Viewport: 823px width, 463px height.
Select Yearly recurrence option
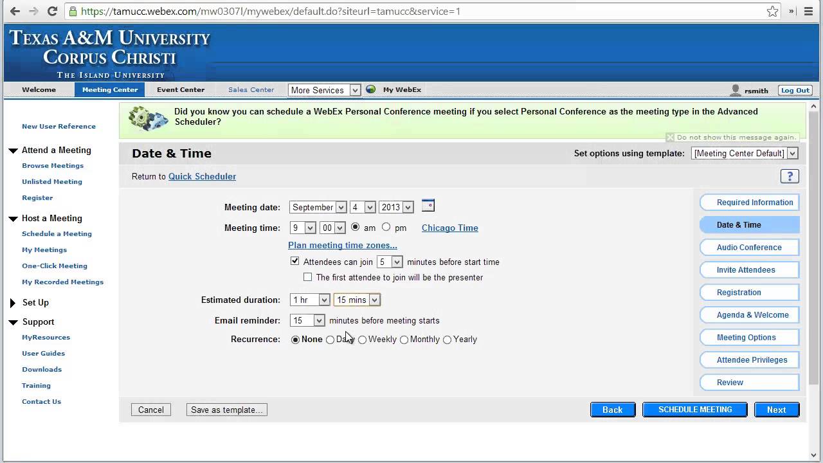click(447, 340)
